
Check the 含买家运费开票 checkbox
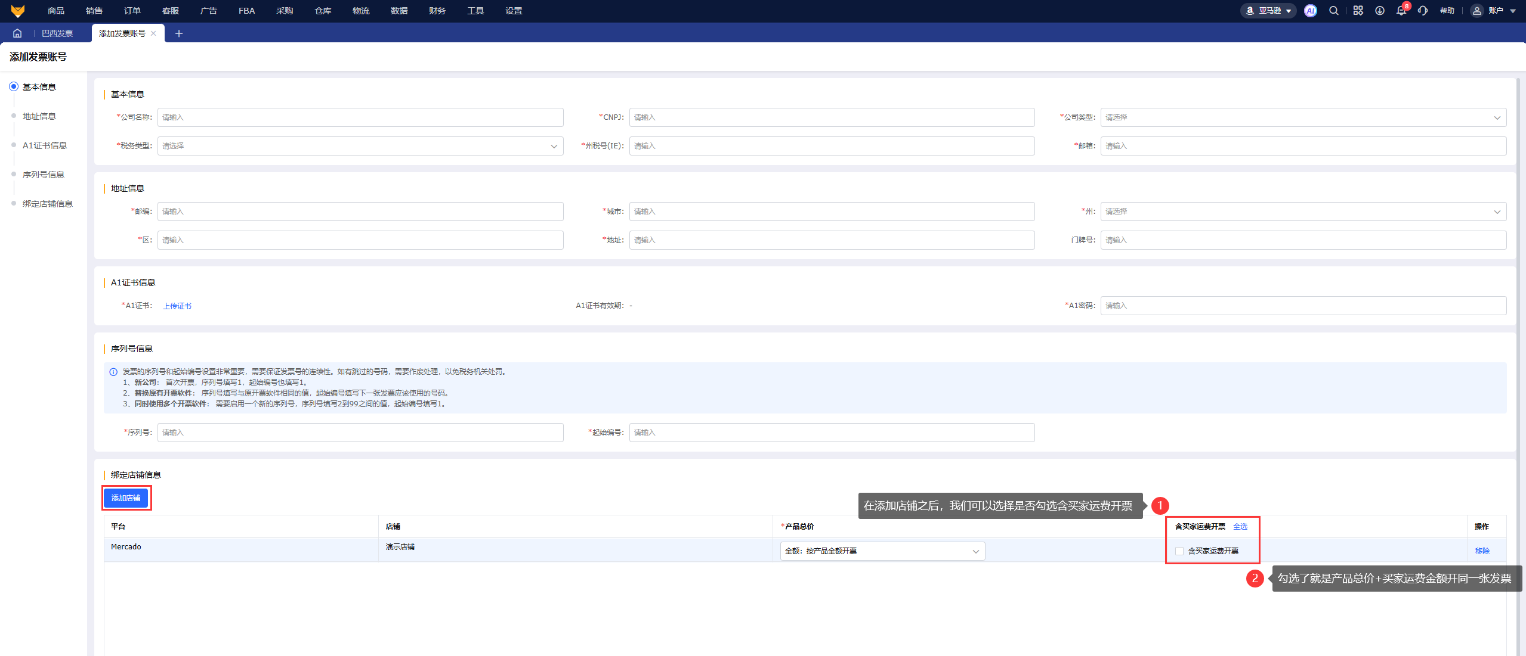(1179, 551)
